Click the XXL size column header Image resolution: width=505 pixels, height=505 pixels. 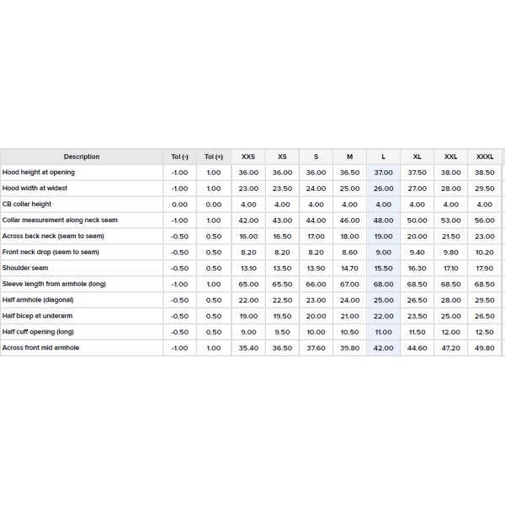click(x=451, y=157)
